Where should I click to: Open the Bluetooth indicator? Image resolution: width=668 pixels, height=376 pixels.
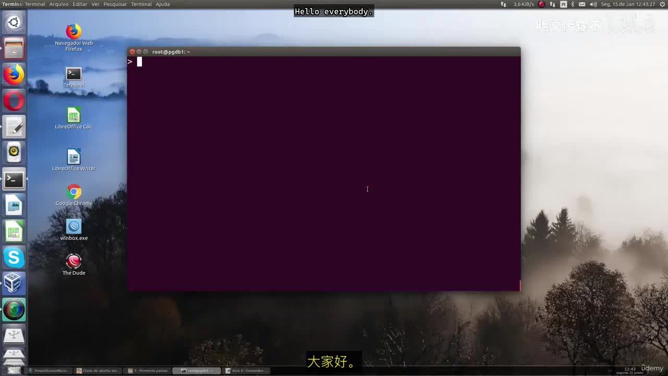572,4
